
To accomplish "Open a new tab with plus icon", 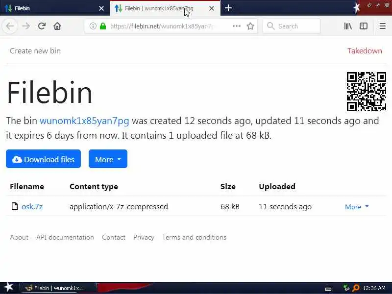I will tap(228, 8).
